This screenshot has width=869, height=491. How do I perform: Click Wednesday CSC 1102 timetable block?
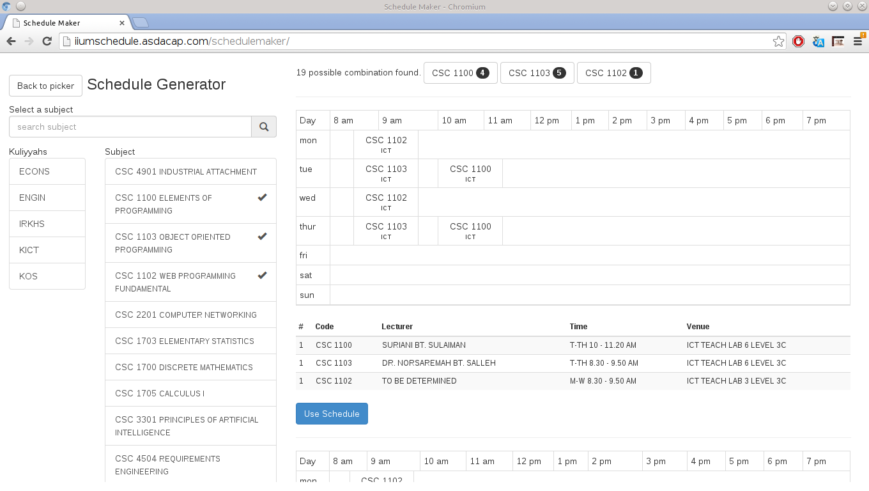386,202
